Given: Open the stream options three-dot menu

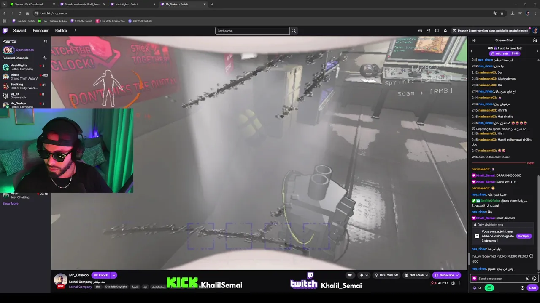Looking at the screenshot, I should [x=460, y=283].
